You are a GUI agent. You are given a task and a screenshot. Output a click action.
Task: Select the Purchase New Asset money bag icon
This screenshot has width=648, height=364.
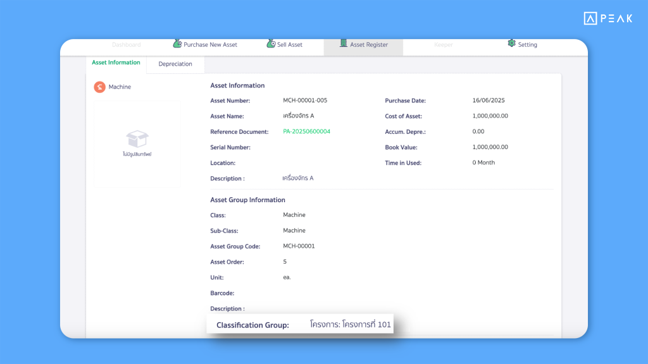coord(176,44)
